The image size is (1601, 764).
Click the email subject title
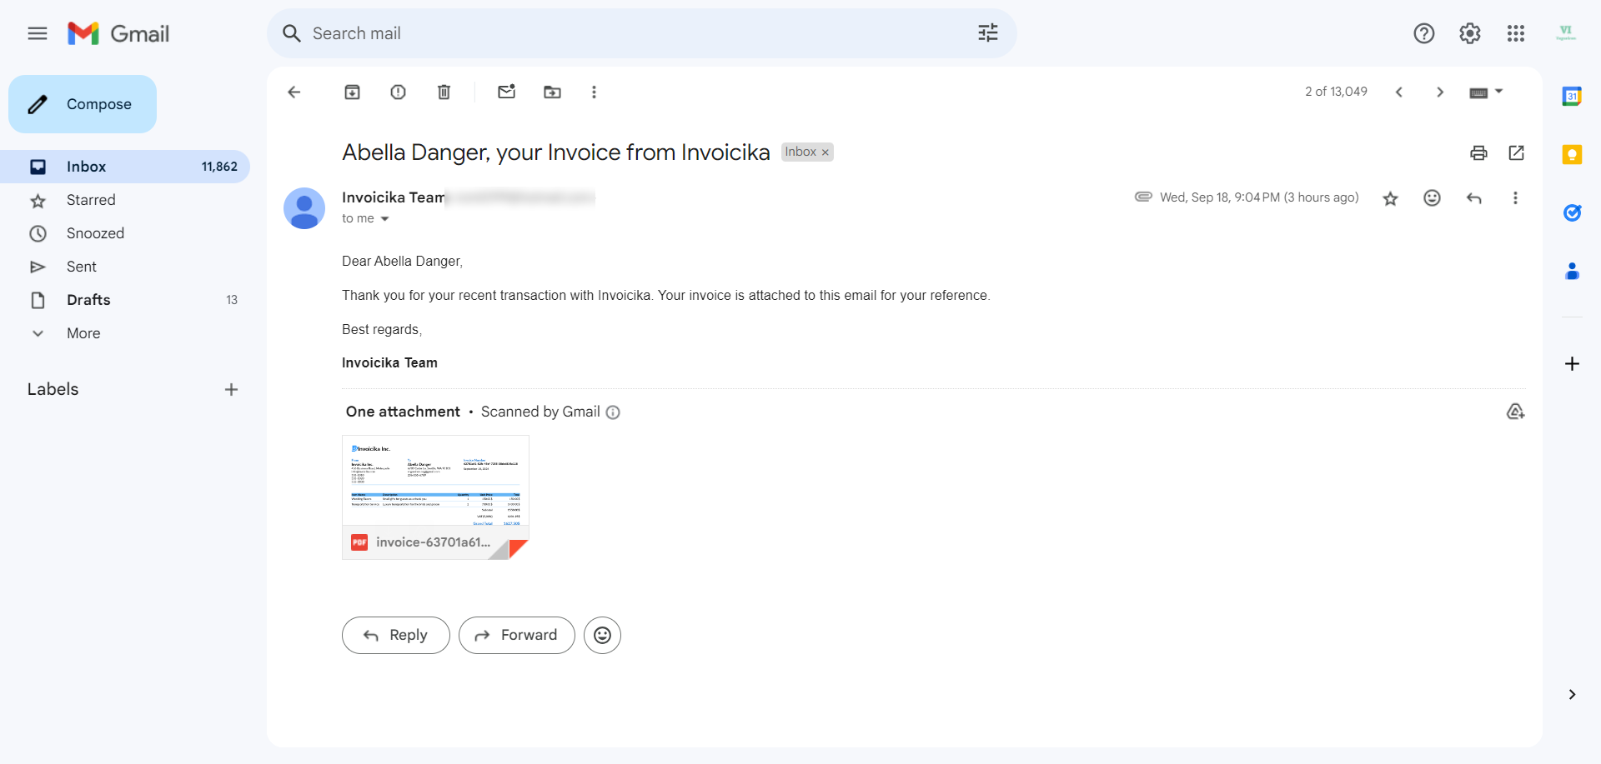pyautogui.click(x=555, y=152)
